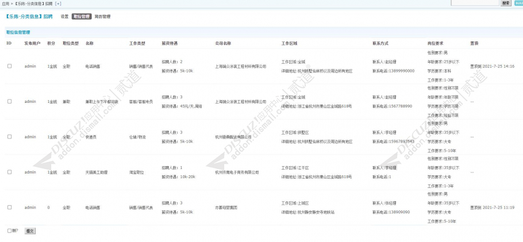
Task: Click the 淘宝职位 work type cell
Action: click(x=137, y=172)
